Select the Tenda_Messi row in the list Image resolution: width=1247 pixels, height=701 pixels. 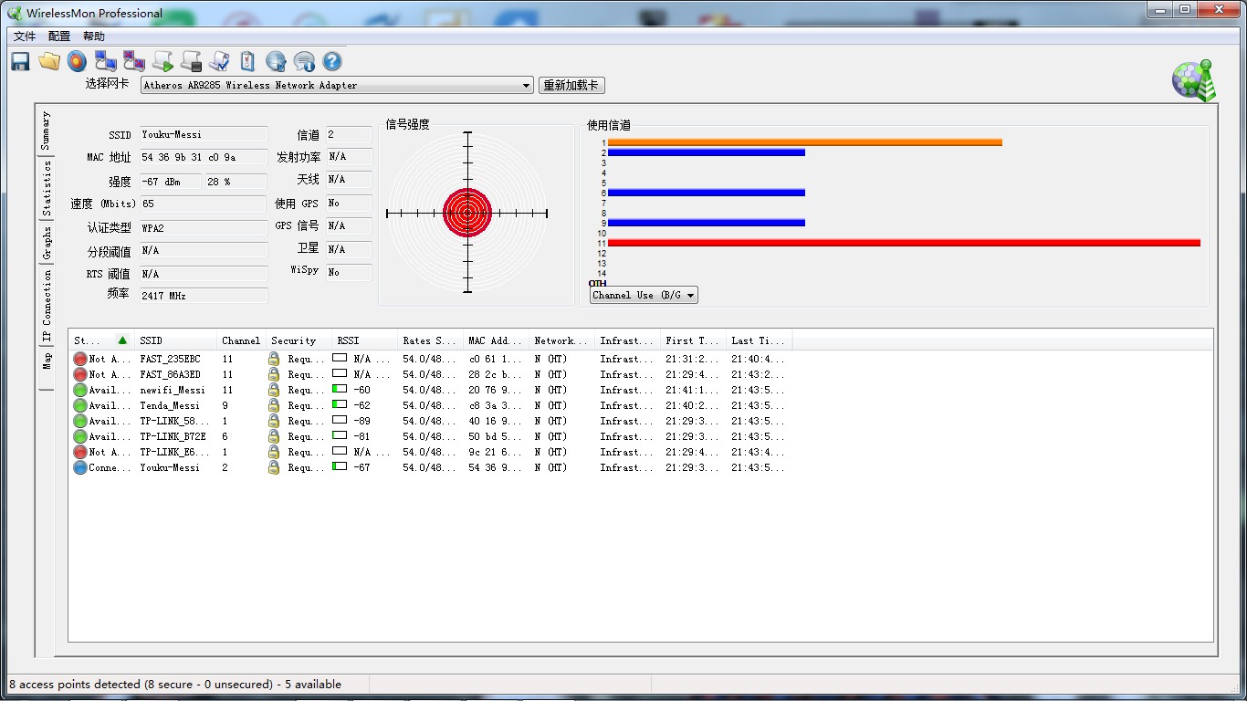point(170,405)
